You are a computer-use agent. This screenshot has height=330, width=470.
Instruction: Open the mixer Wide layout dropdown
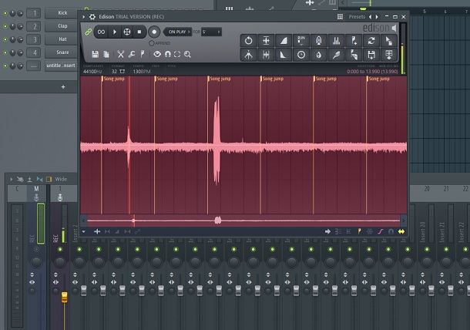61,179
